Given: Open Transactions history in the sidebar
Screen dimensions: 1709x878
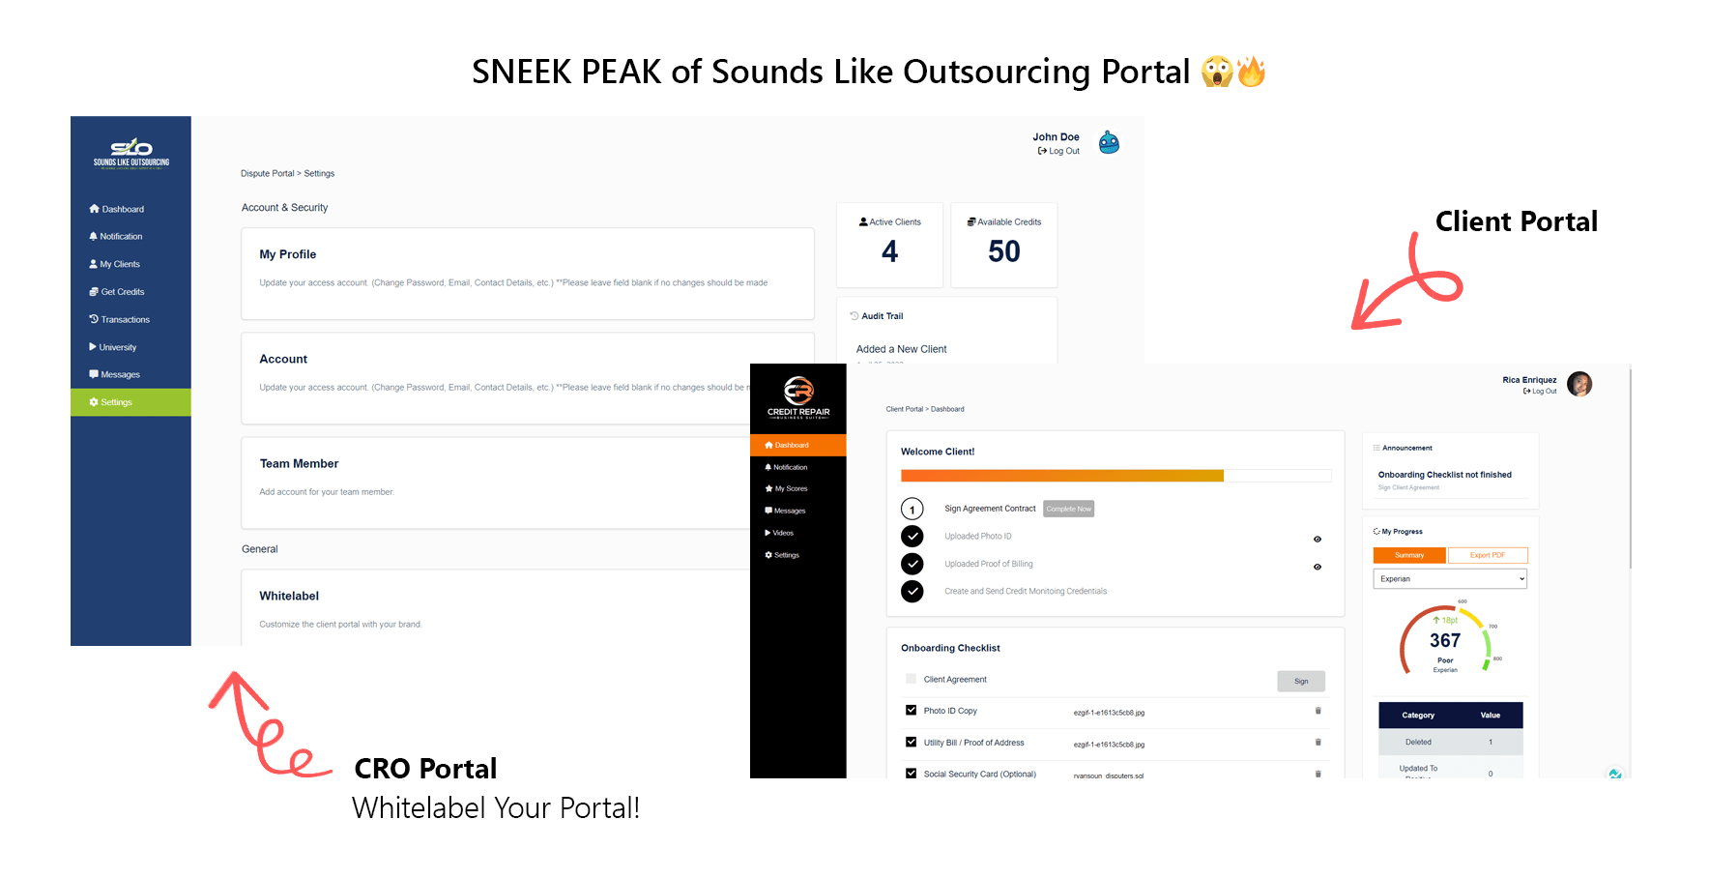Looking at the screenshot, I should [125, 319].
